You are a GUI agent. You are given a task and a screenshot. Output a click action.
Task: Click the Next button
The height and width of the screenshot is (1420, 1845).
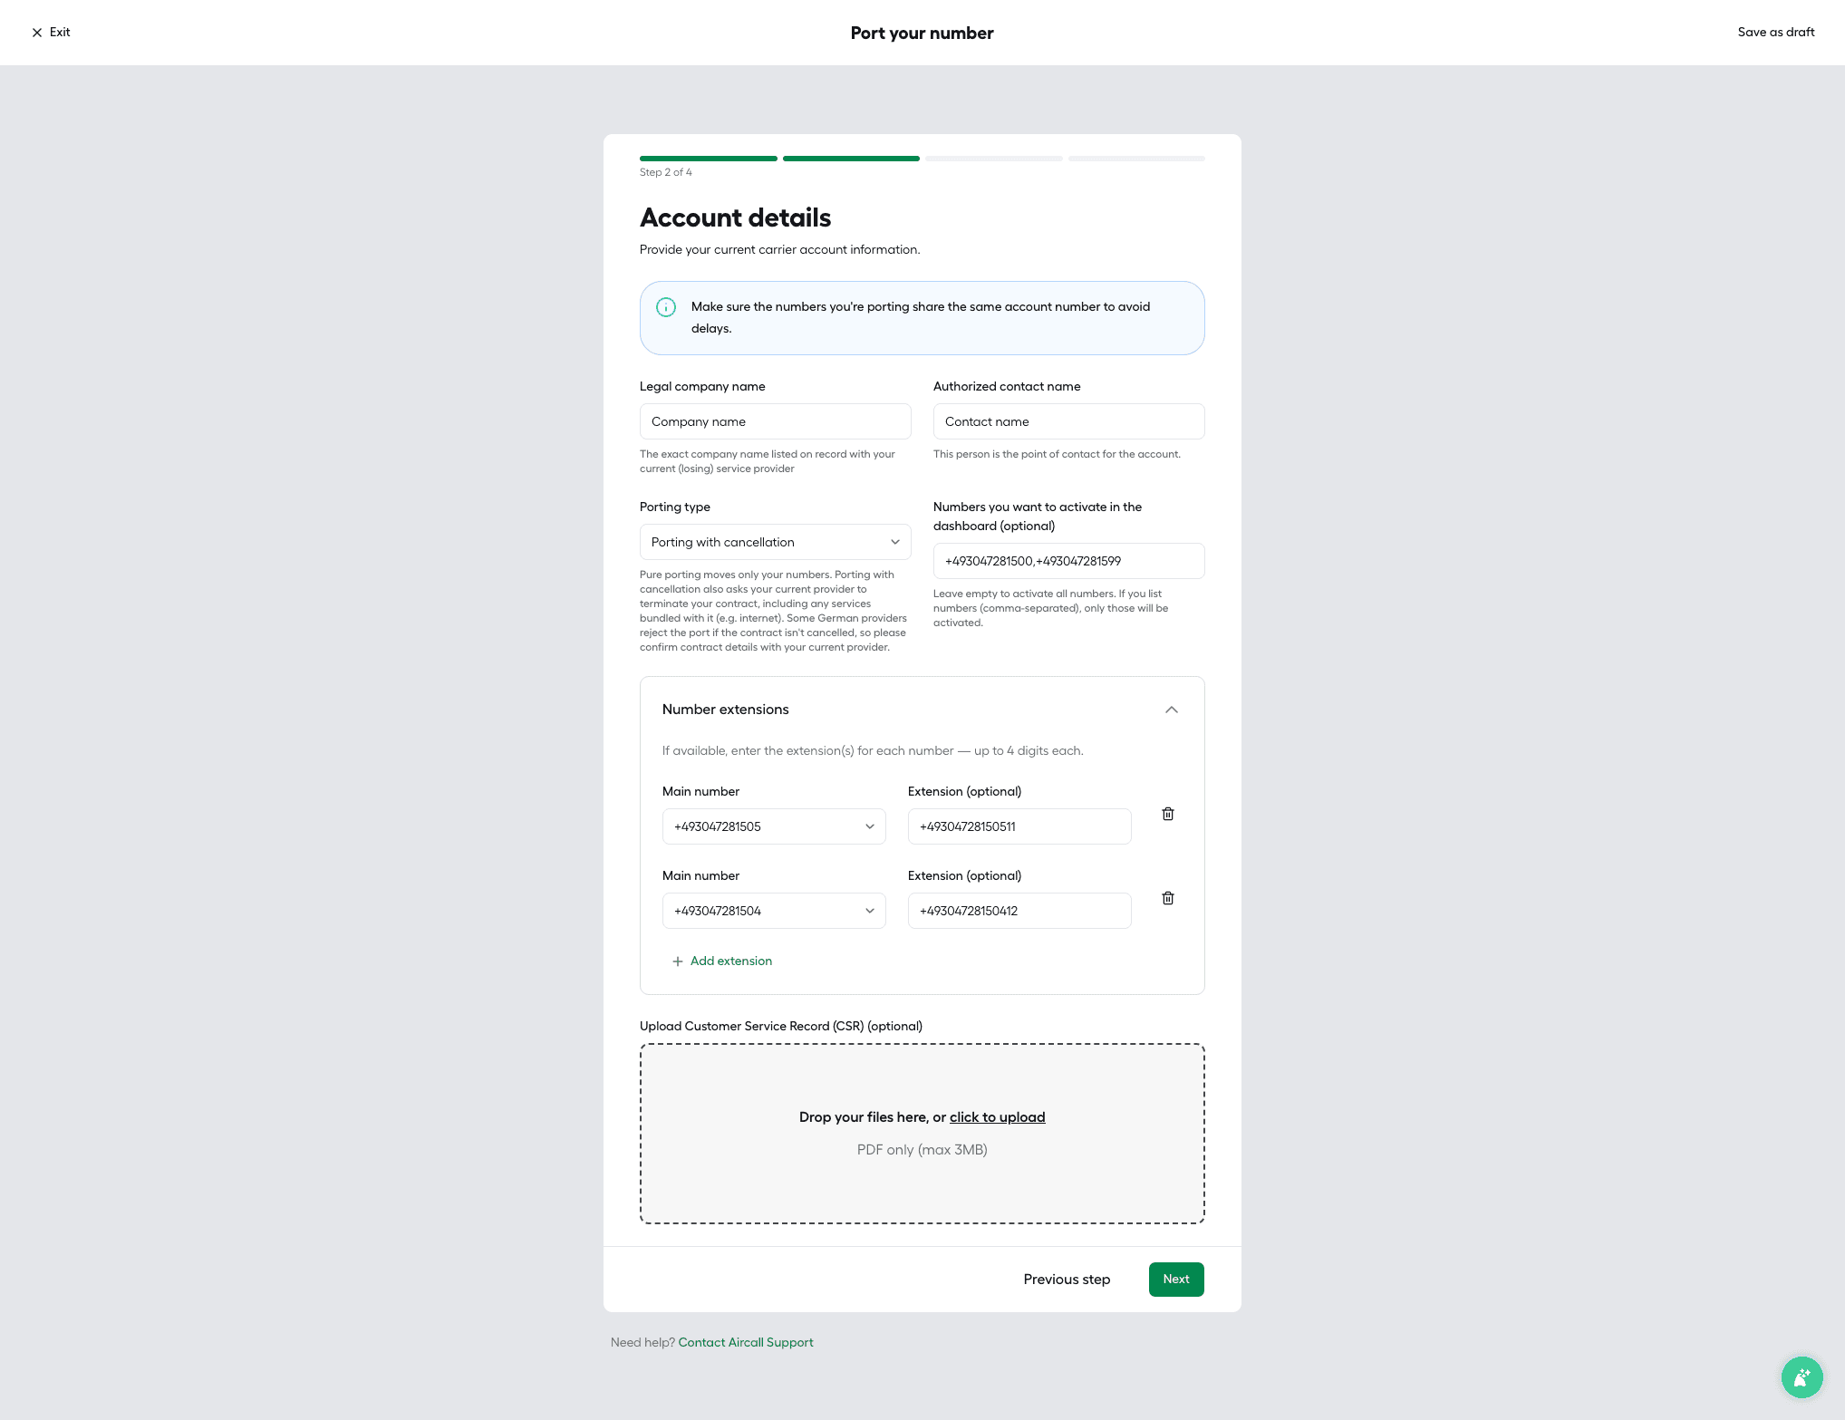coord(1176,1280)
